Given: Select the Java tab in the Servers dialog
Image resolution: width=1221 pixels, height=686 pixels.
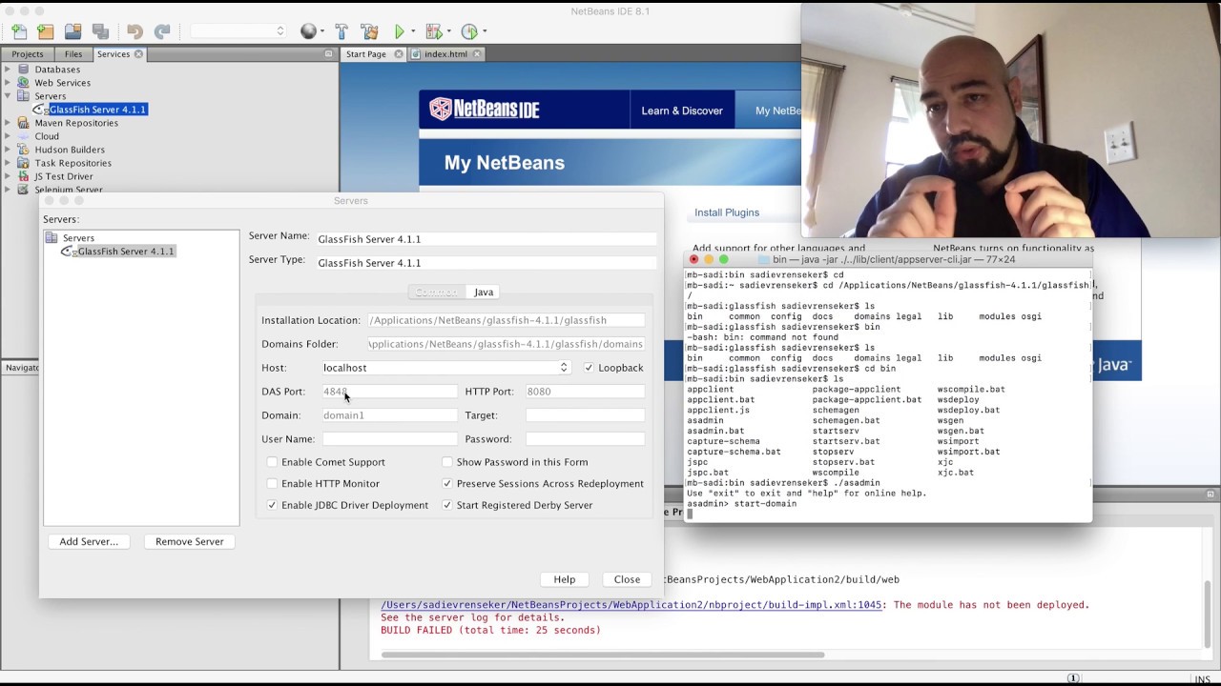Looking at the screenshot, I should coord(484,293).
